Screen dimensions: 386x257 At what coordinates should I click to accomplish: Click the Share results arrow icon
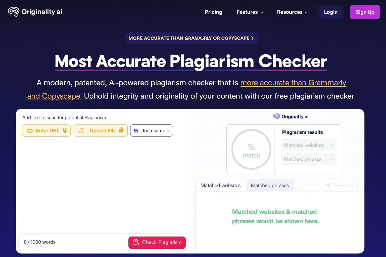click(x=329, y=185)
